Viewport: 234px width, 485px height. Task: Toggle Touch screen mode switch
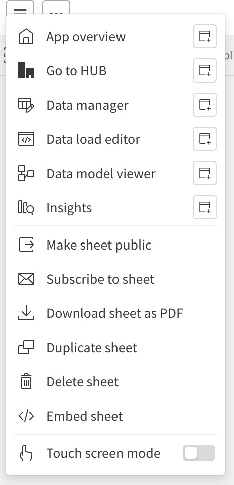tap(198, 453)
